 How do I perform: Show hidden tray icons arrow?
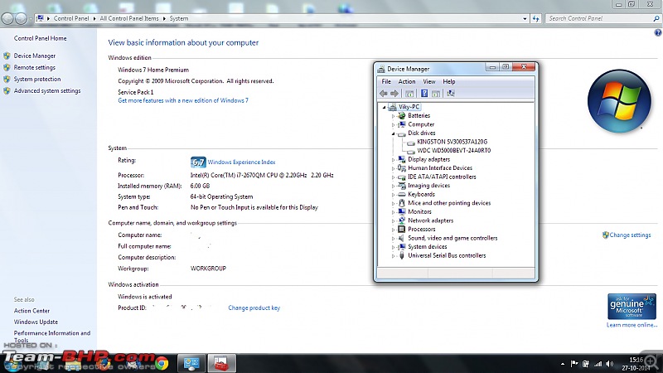(563, 364)
